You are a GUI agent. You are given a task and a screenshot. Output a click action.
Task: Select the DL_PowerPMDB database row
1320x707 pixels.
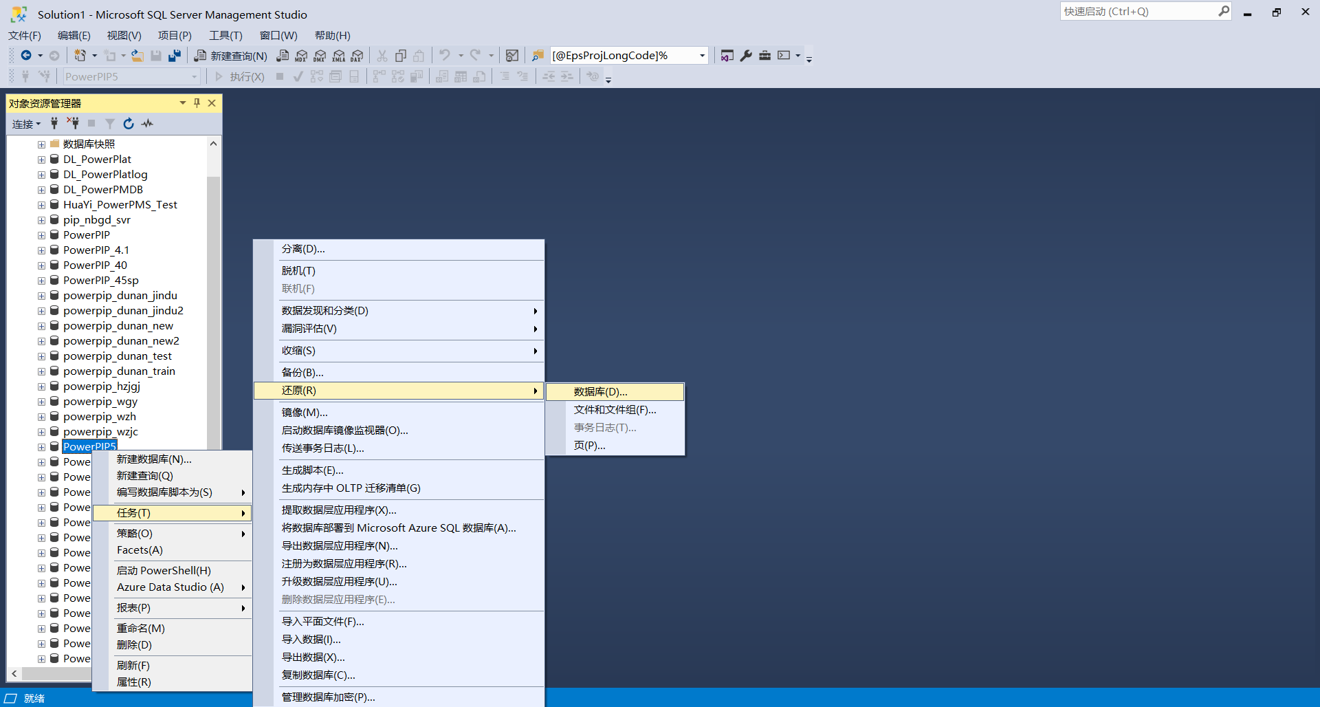pyautogui.click(x=103, y=190)
